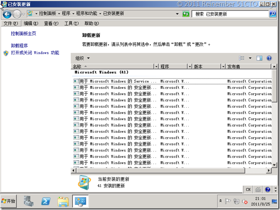280x210 pixels.
Task: Open the 卸载程序 link
Action: [19, 46]
